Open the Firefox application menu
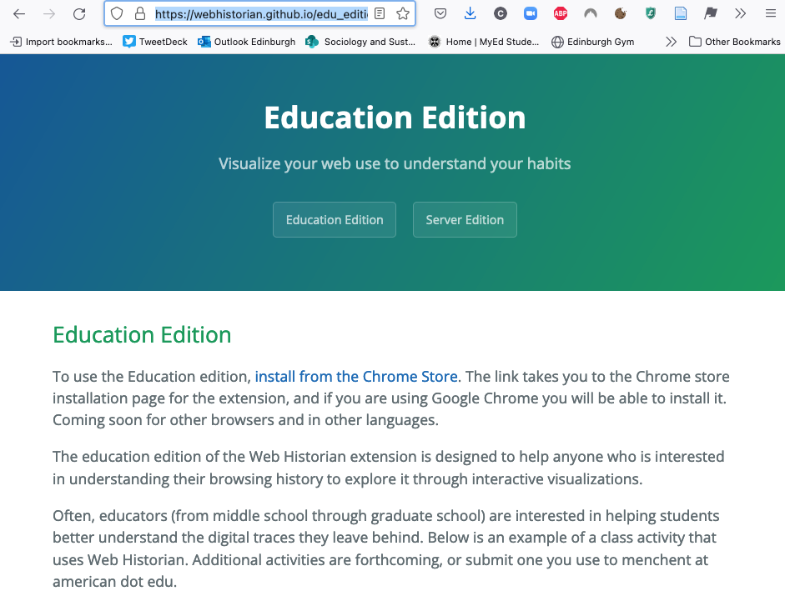The height and width of the screenshot is (616, 785). [771, 13]
